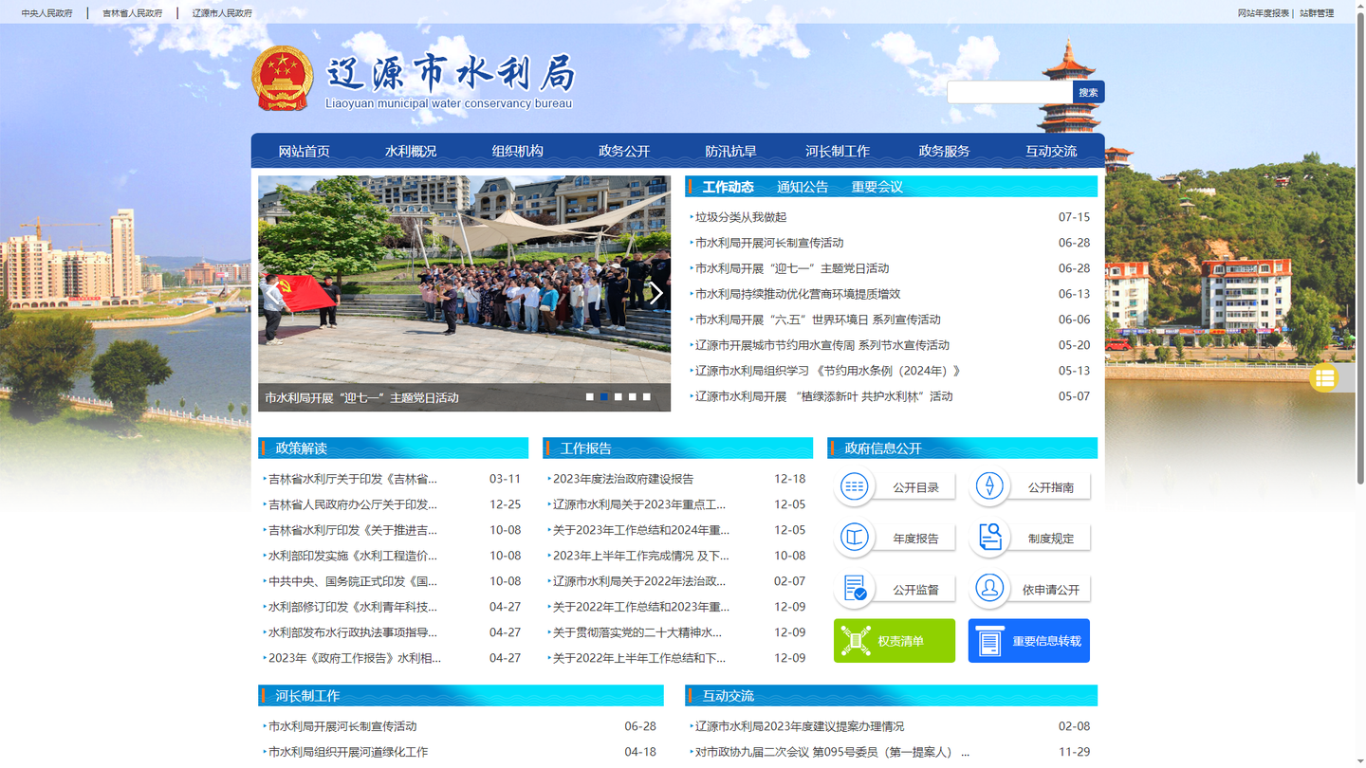Screen dimensions: 1366x768
Task: Open the 网站首页 nav menu
Action: point(304,151)
